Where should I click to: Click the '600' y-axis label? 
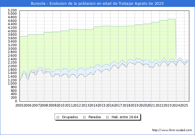click(x=14, y=91)
